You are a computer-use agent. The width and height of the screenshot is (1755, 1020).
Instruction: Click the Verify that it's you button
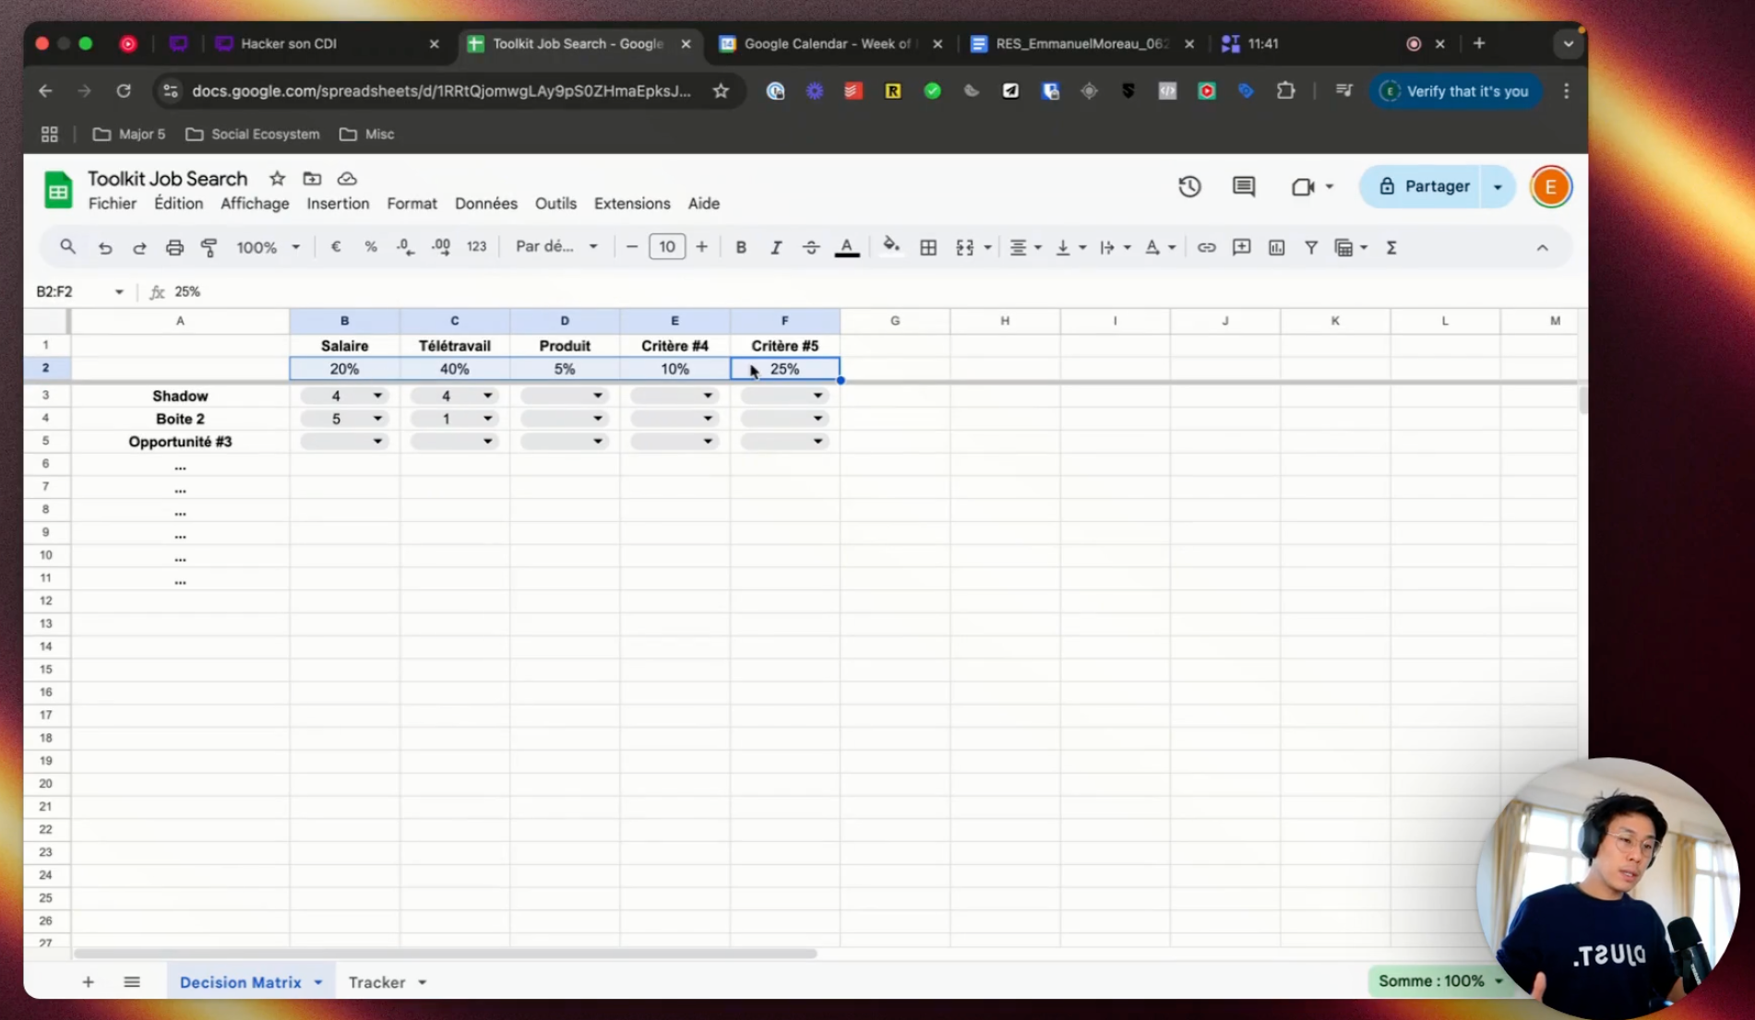coord(1455,91)
